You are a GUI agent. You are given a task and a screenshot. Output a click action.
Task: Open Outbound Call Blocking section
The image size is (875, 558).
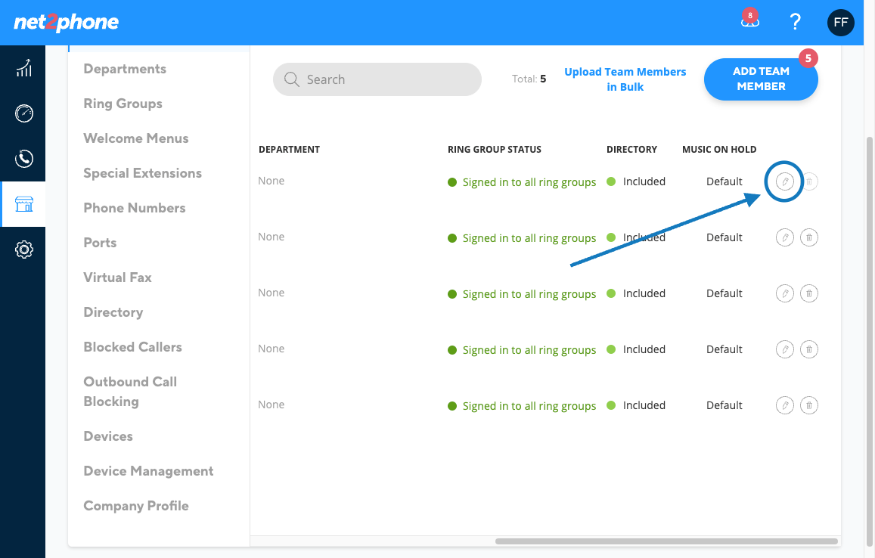pyautogui.click(x=130, y=392)
